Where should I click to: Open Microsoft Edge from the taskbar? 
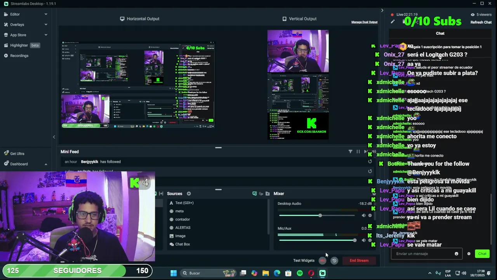277,273
